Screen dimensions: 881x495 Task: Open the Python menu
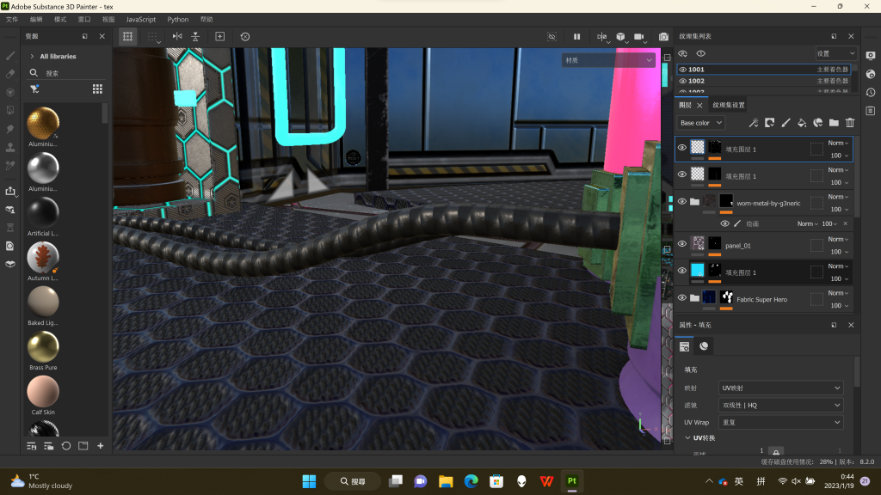177,19
